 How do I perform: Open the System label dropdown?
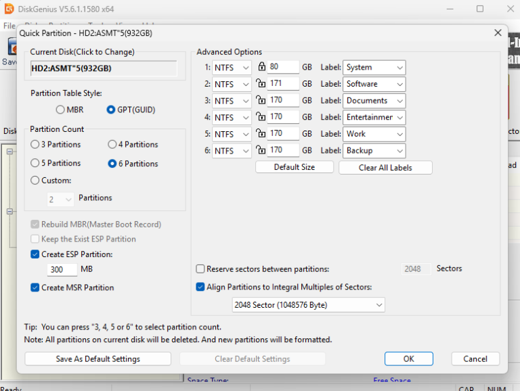click(x=374, y=67)
